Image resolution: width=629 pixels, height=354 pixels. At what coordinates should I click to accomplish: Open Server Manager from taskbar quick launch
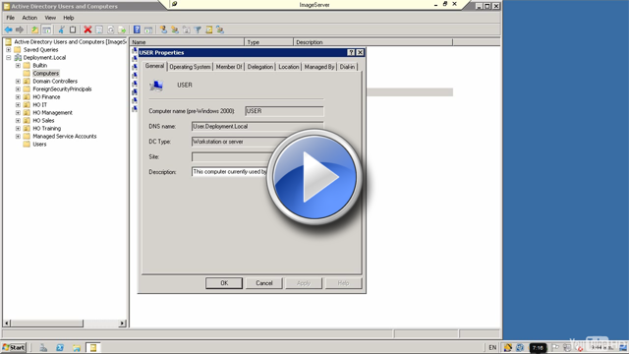[x=43, y=347]
